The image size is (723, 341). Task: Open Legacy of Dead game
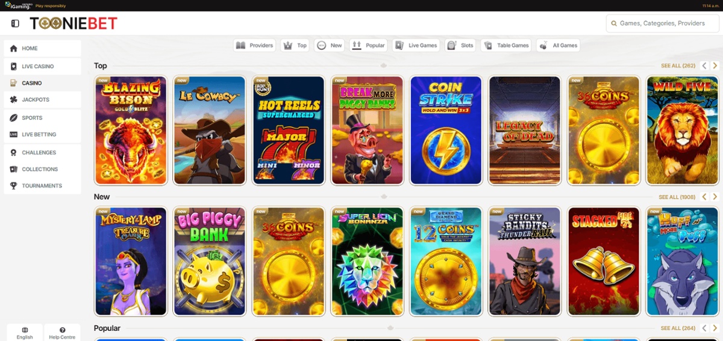tap(525, 130)
